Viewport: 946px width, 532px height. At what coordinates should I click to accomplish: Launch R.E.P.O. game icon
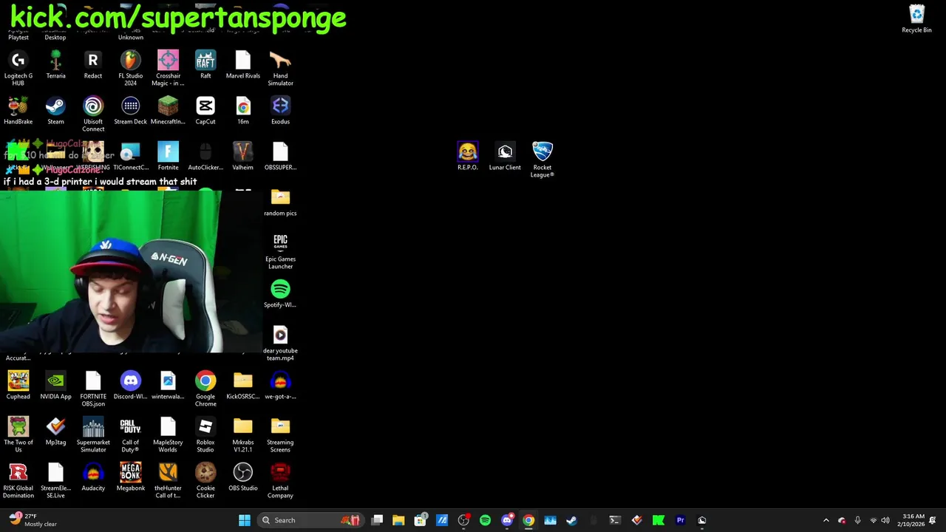(x=467, y=157)
